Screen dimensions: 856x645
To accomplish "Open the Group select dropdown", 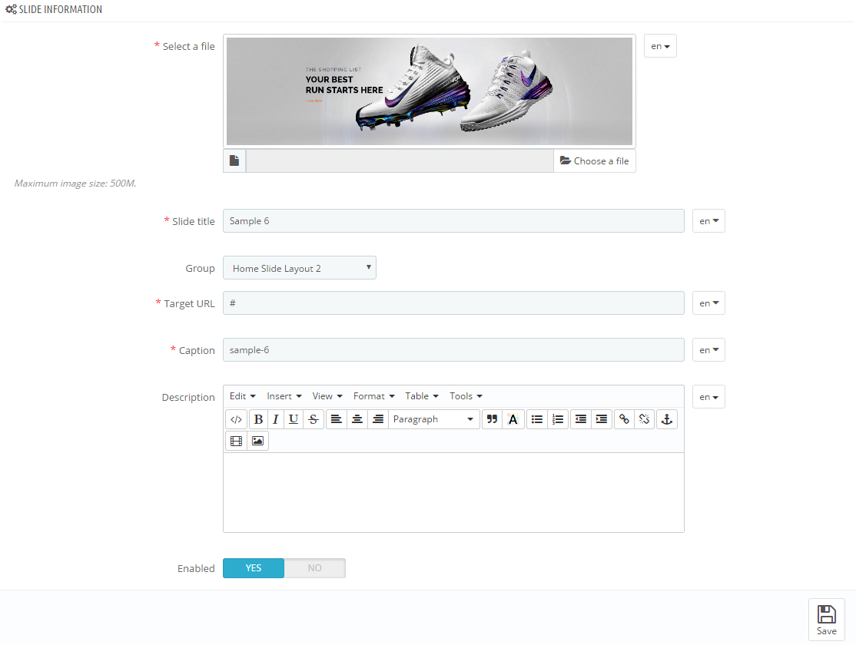I will tap(300, 268).
